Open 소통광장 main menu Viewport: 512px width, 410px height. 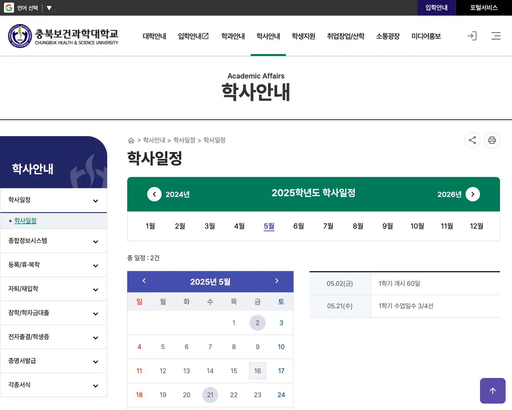pos(388,36)
